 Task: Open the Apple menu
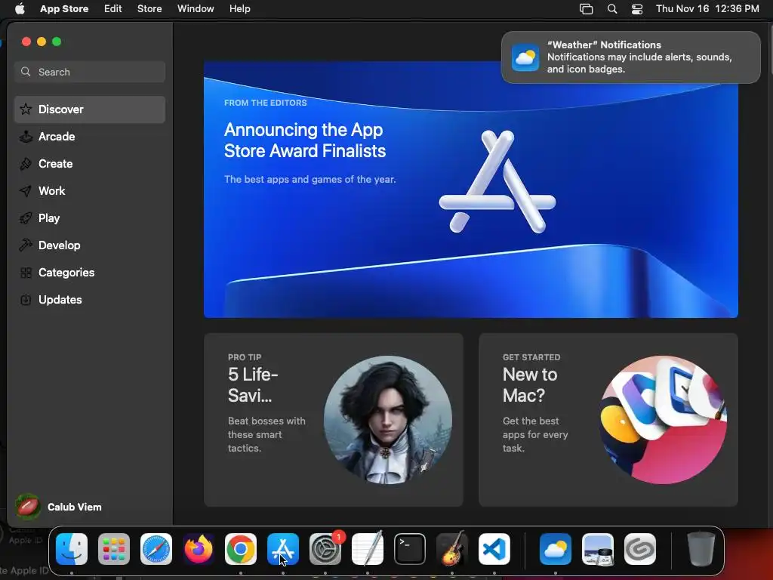pyautogui.click(x=20, y=9)
